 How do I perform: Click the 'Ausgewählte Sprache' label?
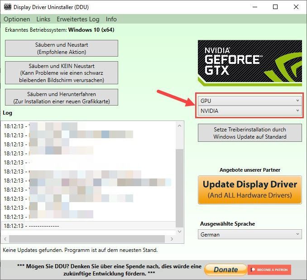[x=227, y=224]
